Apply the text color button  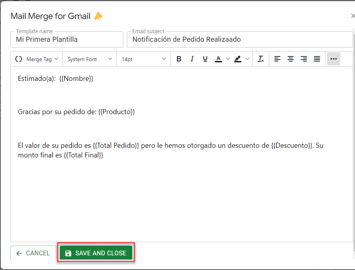point(218,59)
